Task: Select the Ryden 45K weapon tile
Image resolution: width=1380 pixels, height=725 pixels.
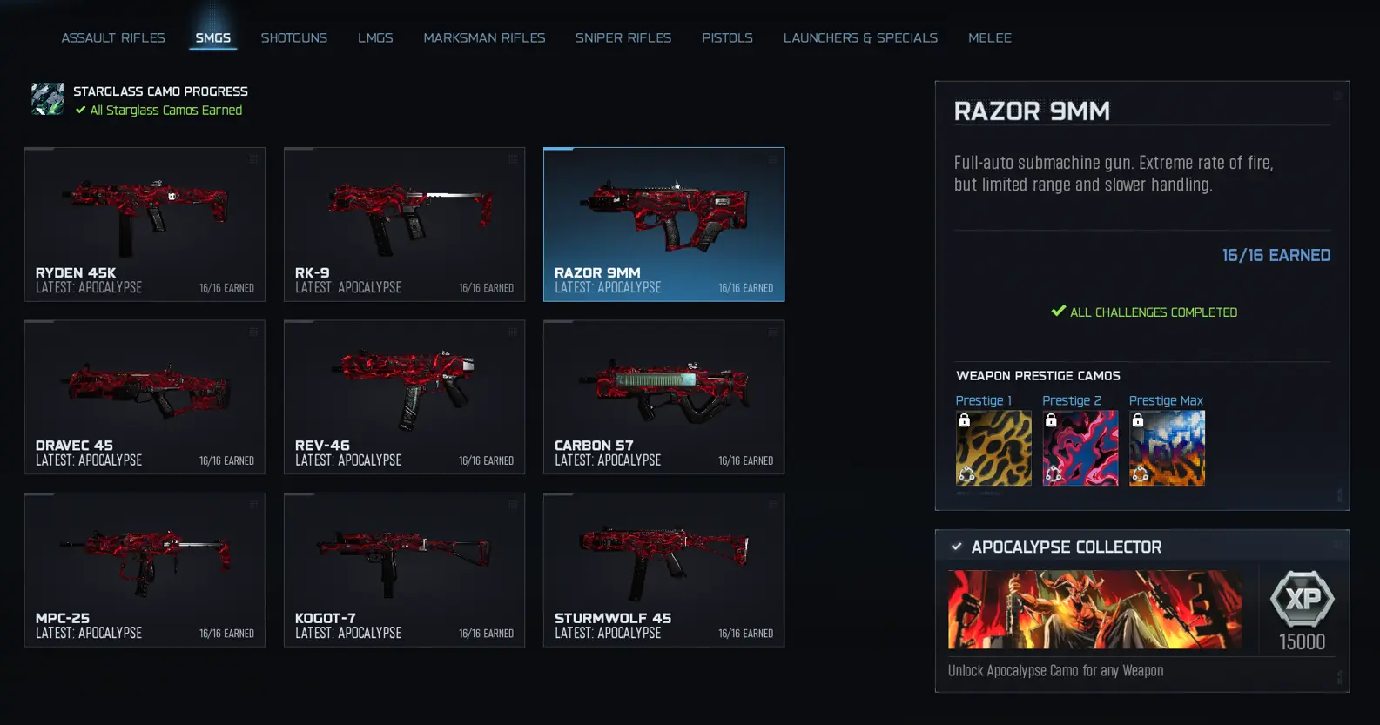Action: (145, 225)
